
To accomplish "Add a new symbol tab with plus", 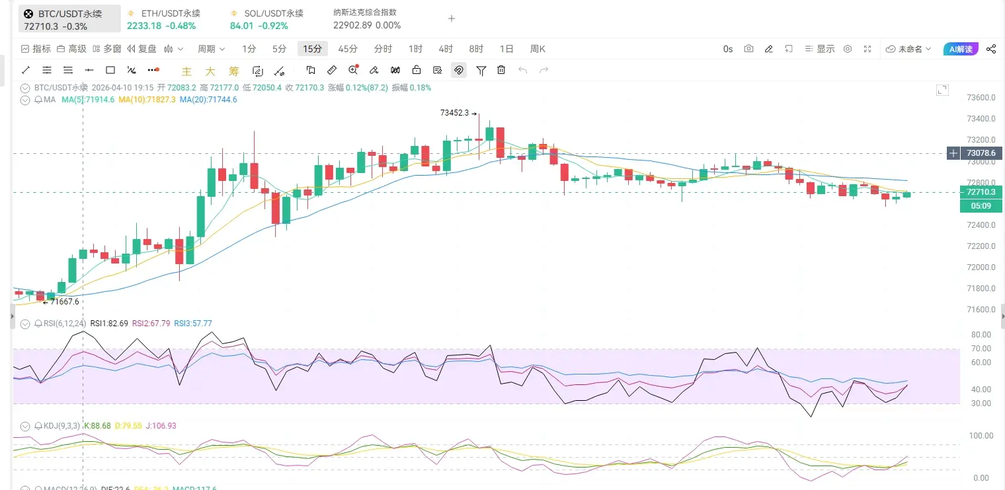I will 452,18.
